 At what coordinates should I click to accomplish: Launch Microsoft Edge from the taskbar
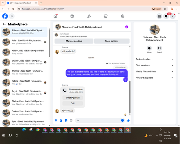point(24,130)
